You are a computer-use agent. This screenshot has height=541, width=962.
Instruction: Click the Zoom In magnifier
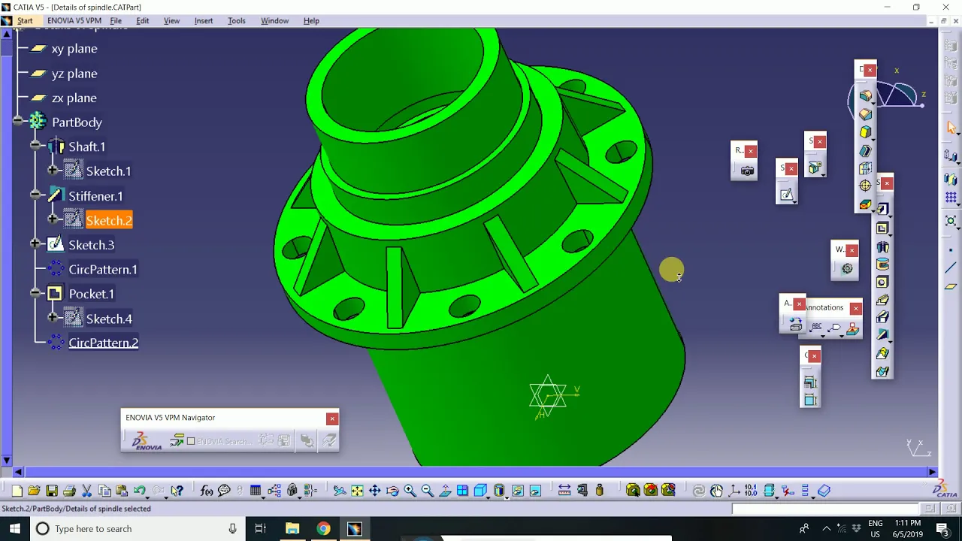[410, 491]
